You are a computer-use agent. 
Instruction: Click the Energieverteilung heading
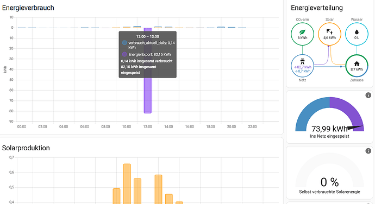(317, 8)
